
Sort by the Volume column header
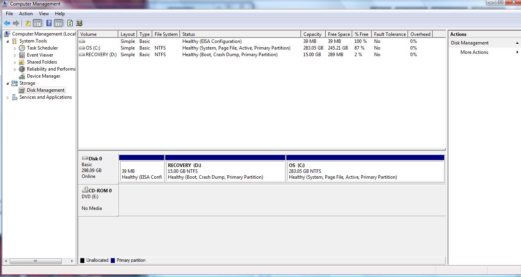(98, 34)
